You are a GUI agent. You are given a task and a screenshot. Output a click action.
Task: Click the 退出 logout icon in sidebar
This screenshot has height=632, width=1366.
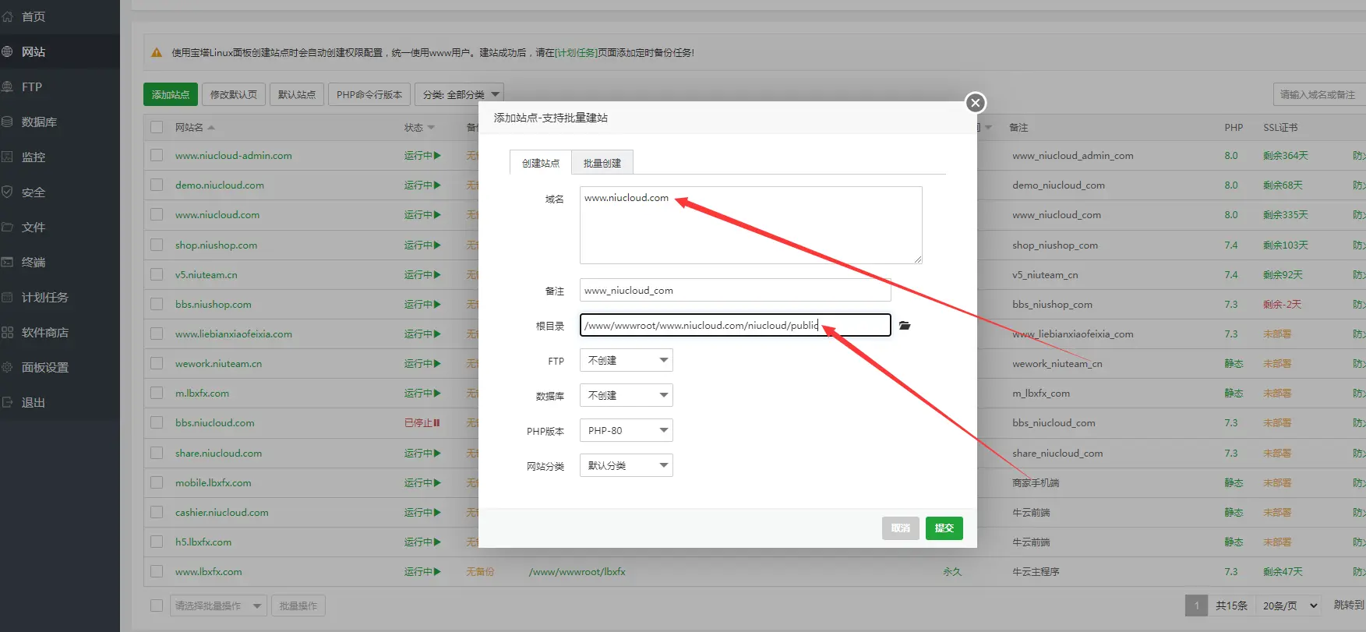(7, 402)
